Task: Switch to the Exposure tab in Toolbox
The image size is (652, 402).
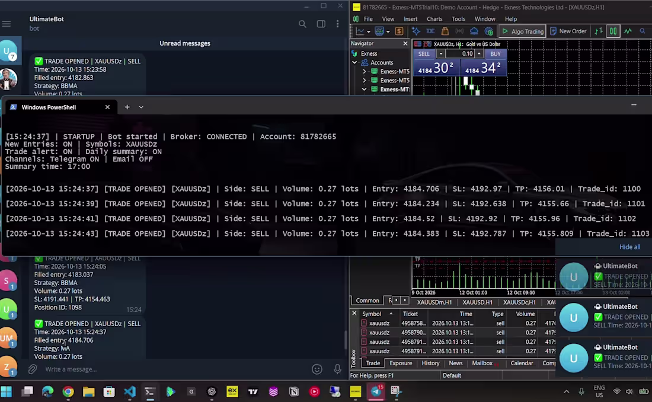Action: 401,363
